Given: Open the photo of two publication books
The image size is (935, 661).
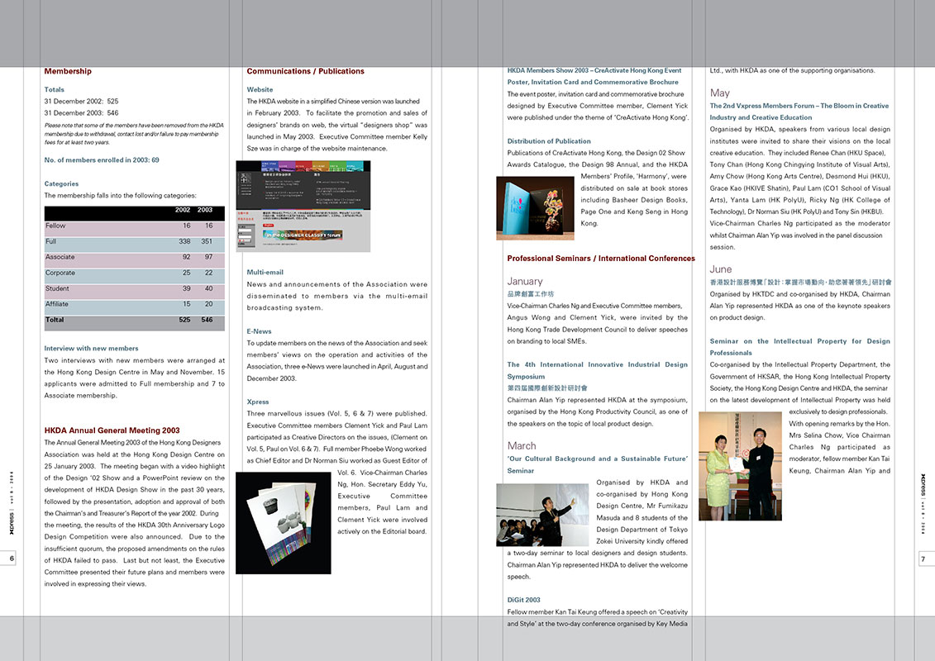Looking at the screenshot, I should (x=535, y=208).
